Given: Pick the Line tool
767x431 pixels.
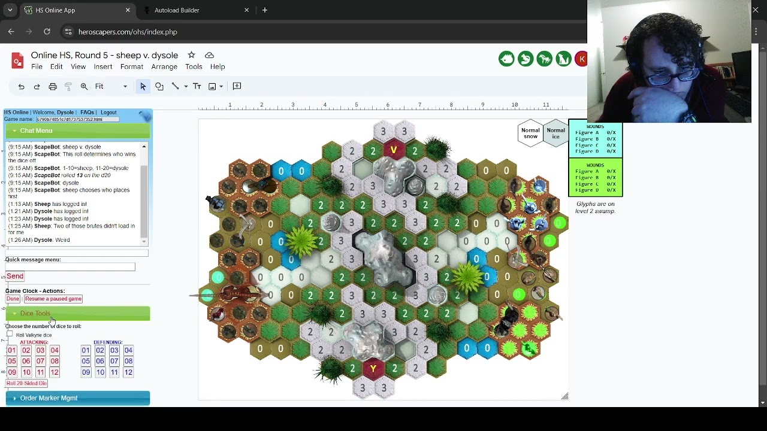Looking at the screenshot, I should 175,86.
